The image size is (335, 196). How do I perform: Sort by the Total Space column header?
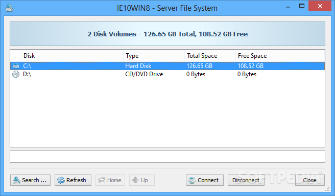click(x=210, y=56)
